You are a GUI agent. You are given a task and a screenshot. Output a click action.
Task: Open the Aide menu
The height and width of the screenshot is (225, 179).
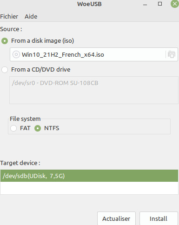(31, 17)
